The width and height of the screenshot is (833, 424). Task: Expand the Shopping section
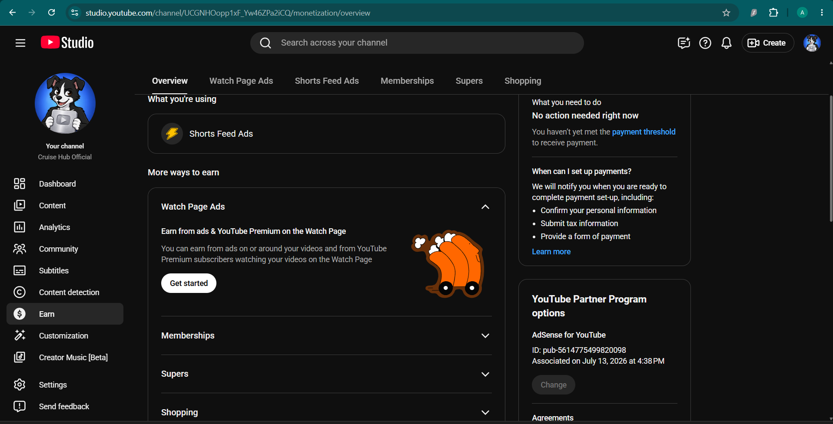[485, 412]
